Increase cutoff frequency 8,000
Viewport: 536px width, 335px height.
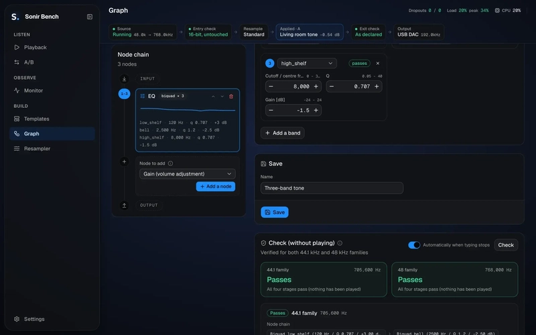pyautogui.click(x=316, y=86)
